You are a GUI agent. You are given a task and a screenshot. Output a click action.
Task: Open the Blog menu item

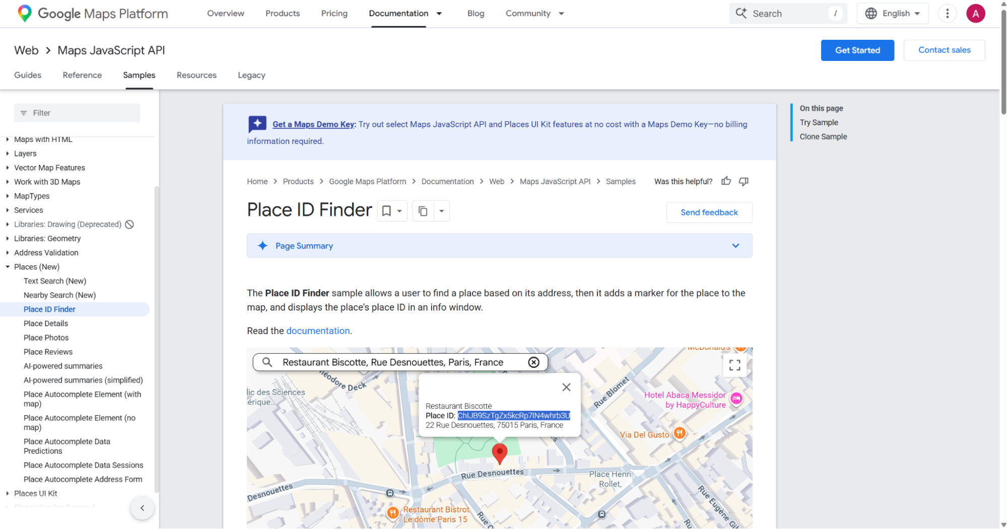(476, 14)
